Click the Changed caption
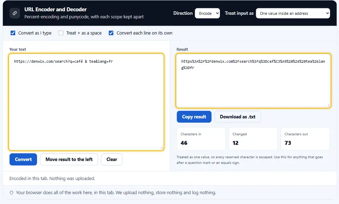This screenshot has height=204, width=339. 239,134
